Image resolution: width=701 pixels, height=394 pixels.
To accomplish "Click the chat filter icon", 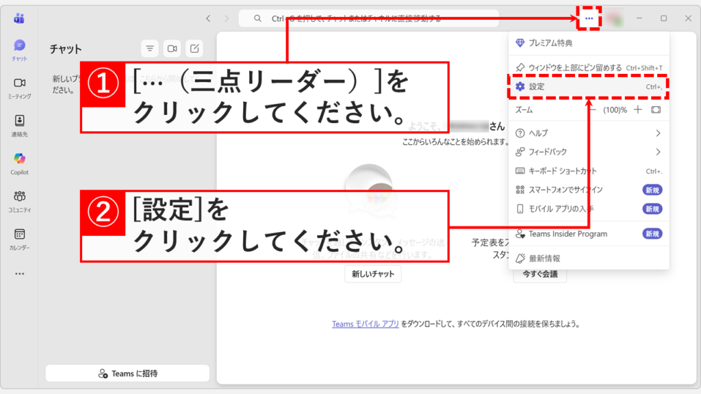I will click(x=149, y=49).
